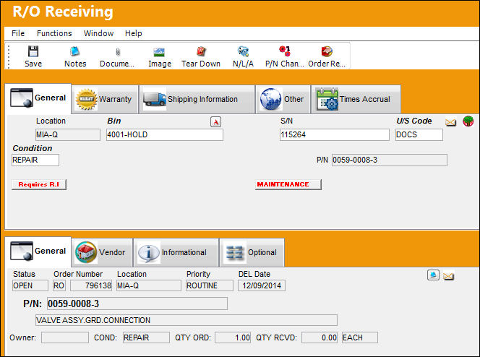Click the MAINTENANCE button
The height and width of the screenshot is (357, 480).
(288, 184)
